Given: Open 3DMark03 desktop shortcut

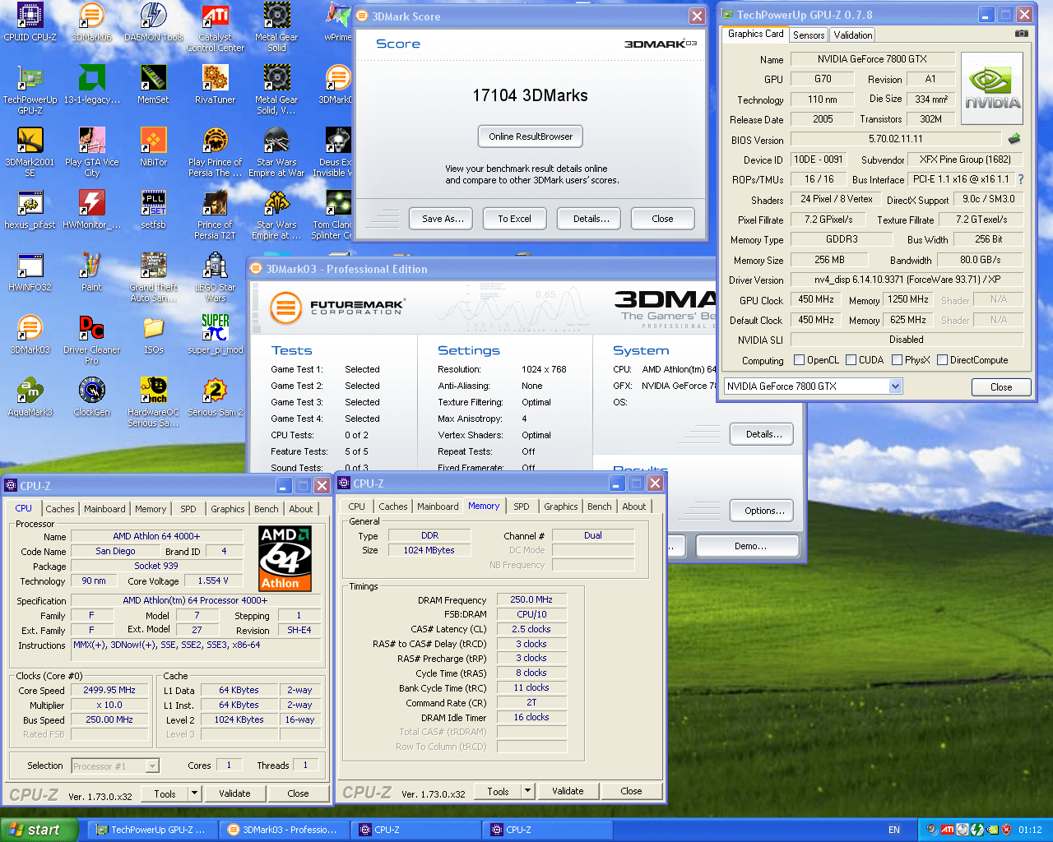Looking at the screenshot, I should 30,335.
